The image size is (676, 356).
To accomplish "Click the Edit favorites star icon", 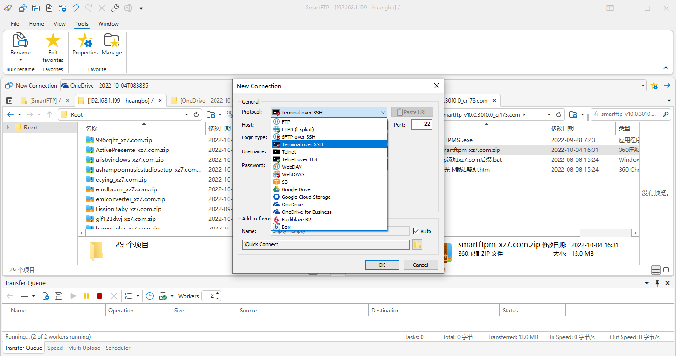I will click(x=53, y=40).
